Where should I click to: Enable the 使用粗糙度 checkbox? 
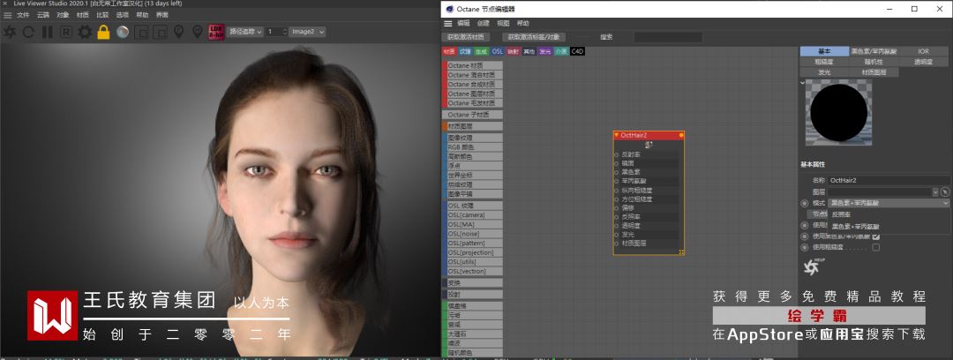(876, 247)
